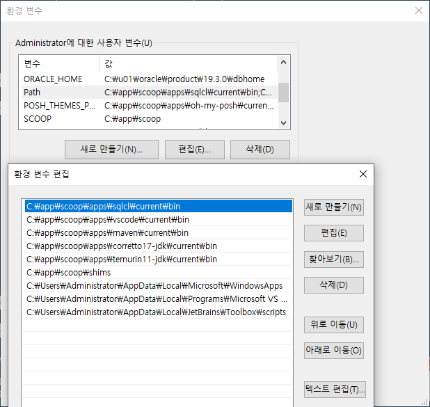The height and width of the screenshot is (407, 430).
Task: Click 새로 만들기(N) in the edit dialog
Action: [x=334, y=207]
